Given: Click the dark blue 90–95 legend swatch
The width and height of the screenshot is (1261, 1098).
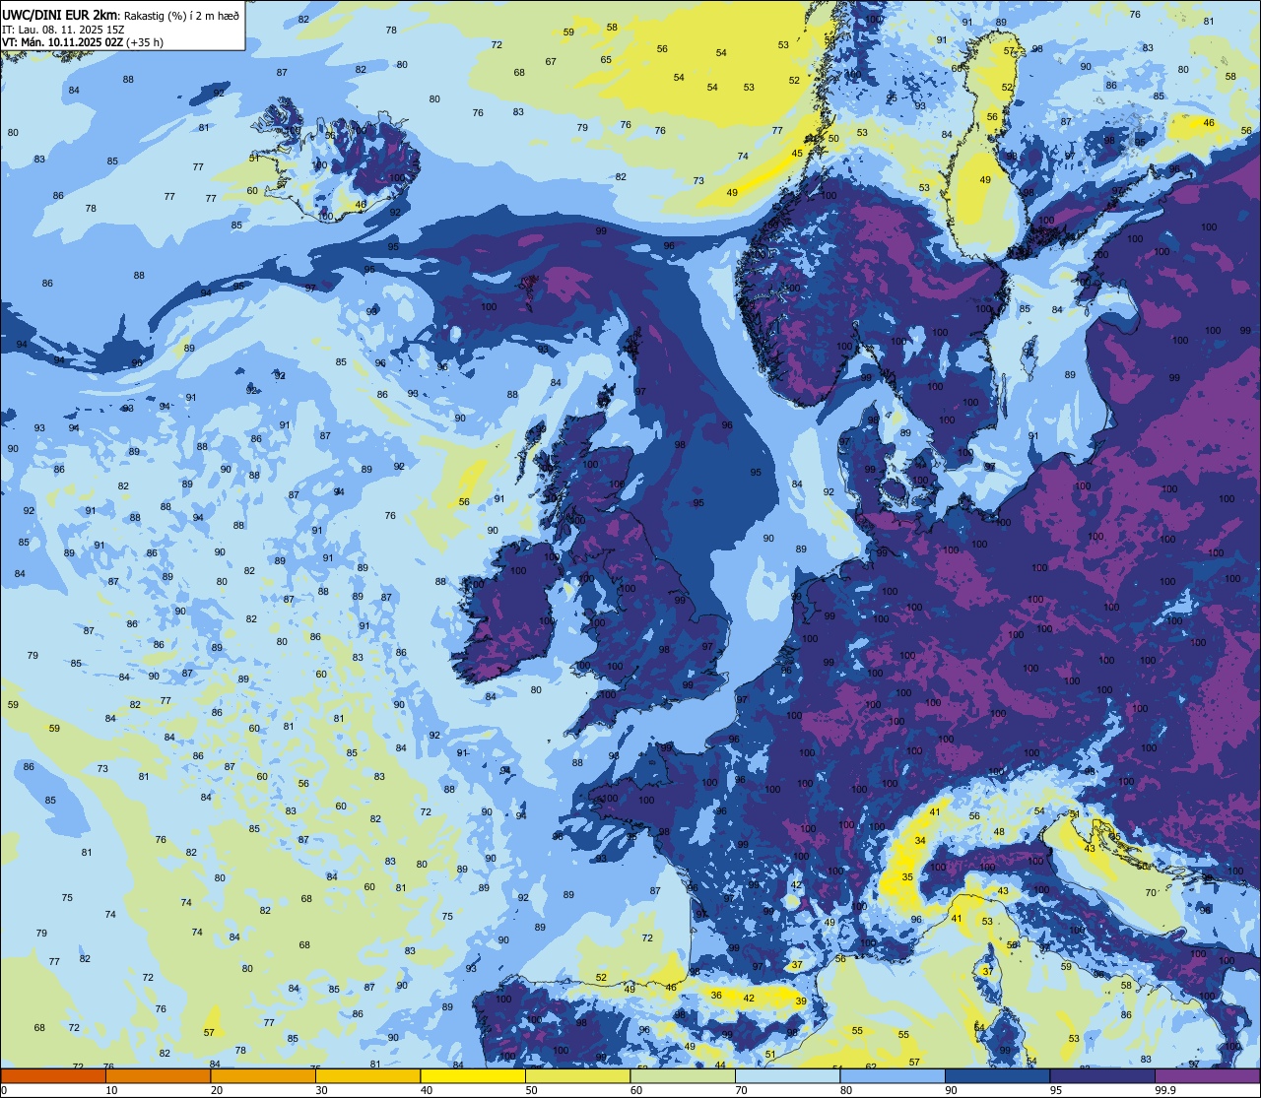Looking at the screenshot, I should click(997, 1076).
